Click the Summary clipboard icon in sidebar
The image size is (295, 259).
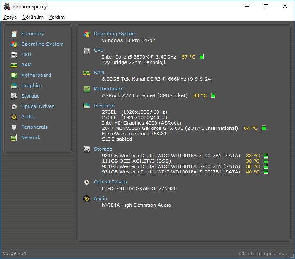(14, 34)
